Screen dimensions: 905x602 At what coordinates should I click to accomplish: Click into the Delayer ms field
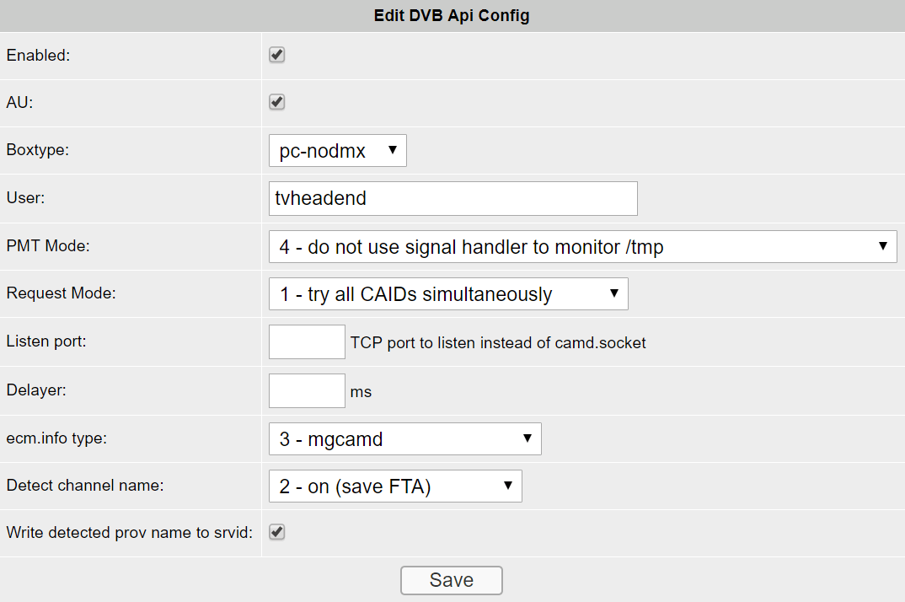pos(307,390)
